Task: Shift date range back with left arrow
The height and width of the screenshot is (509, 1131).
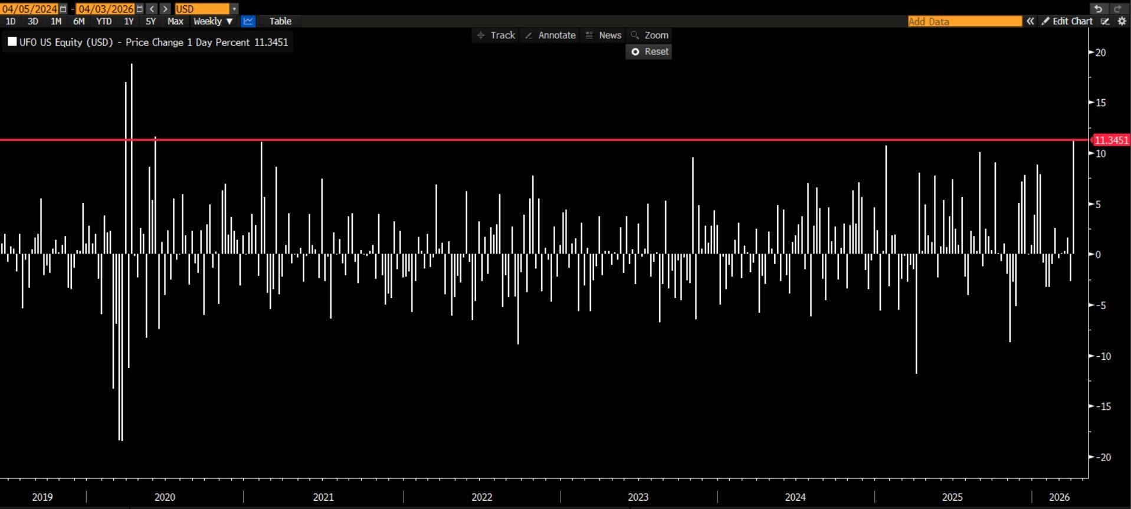Action: (x=152, y=9)
